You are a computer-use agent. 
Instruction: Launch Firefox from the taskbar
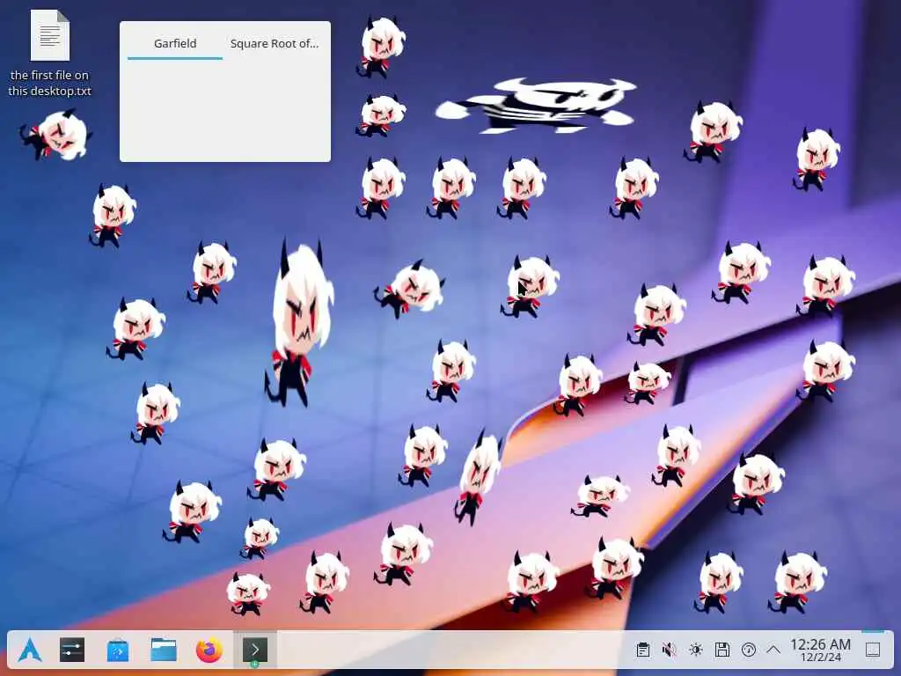[x=209, y=650]
